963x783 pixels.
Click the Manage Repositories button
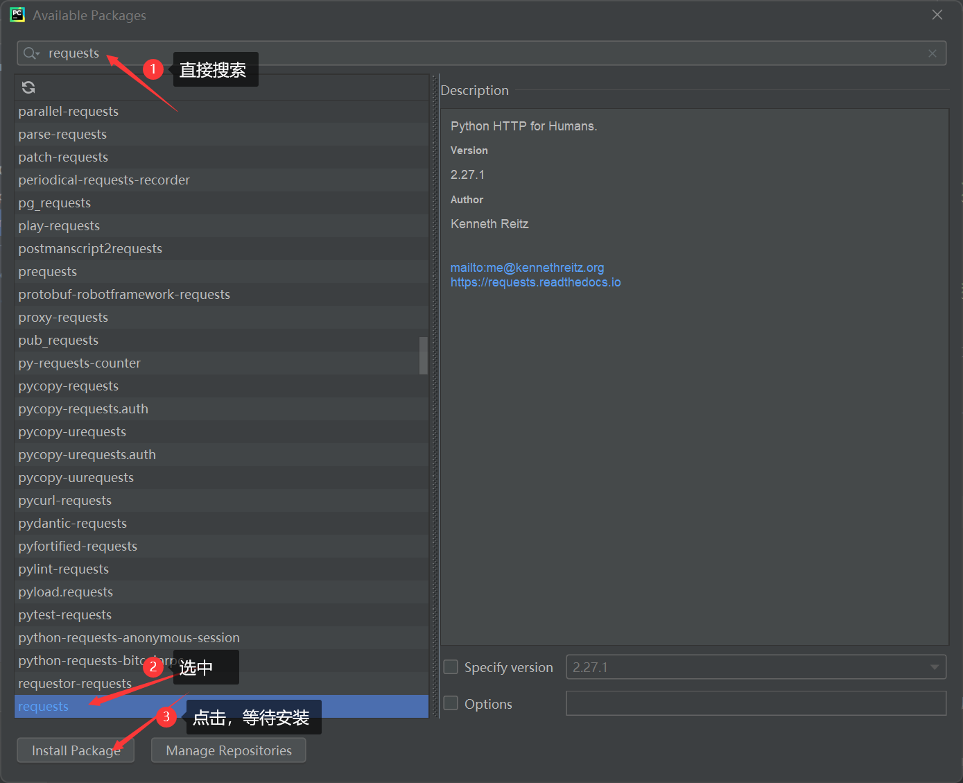[229, 750]
